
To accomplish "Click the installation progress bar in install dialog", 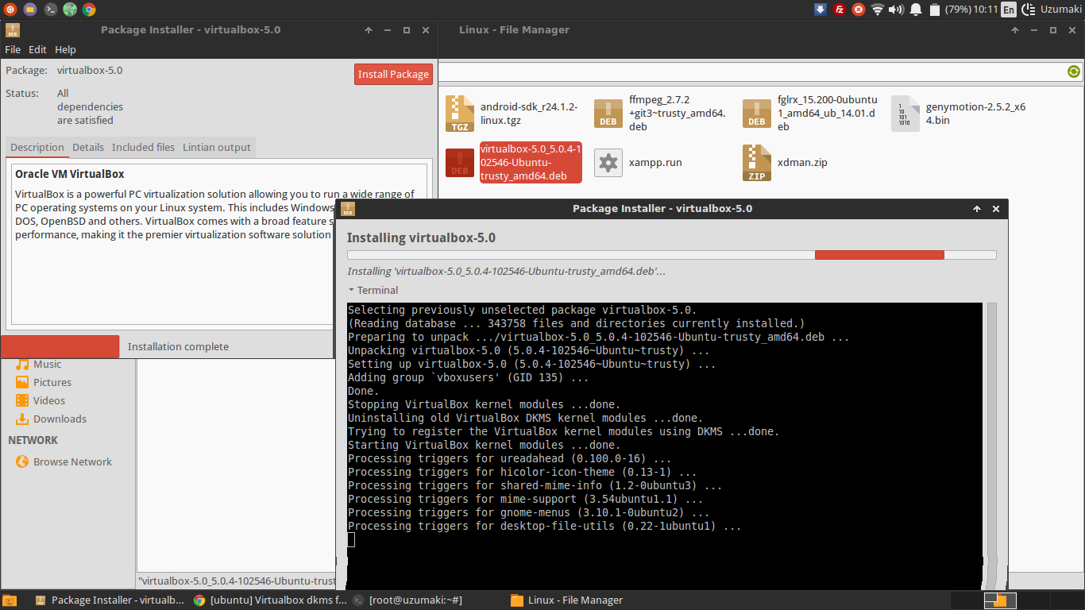I will (671, 255).
